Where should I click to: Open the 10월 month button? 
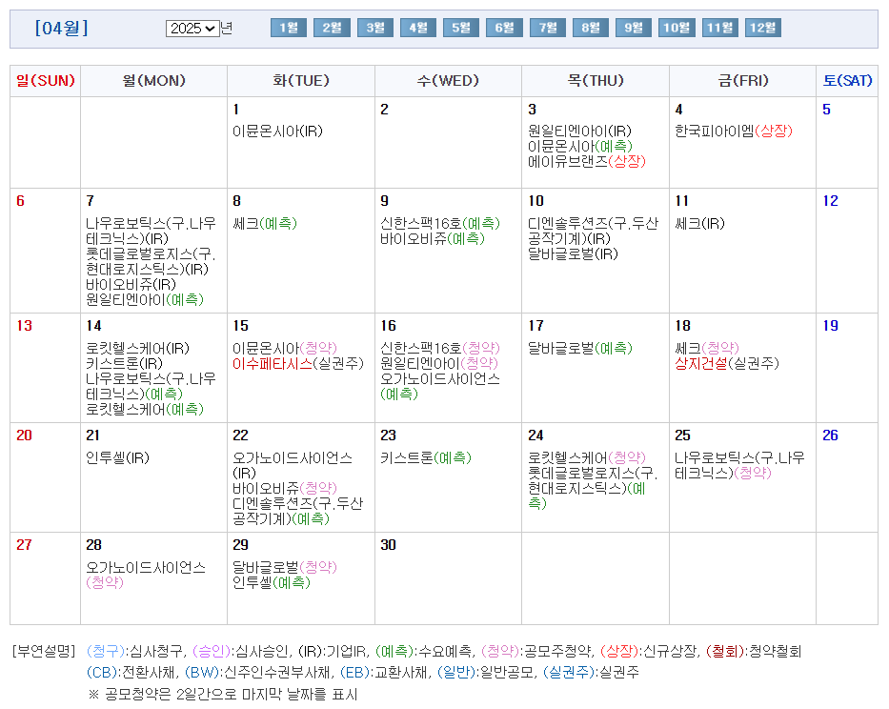[x=677, y=28]
